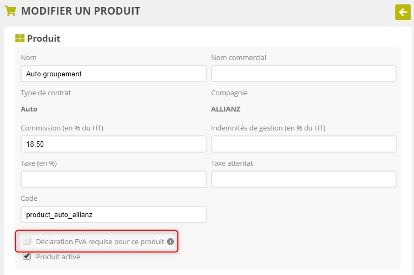
Task: Click the Déclaration FVA requise label text
Action: (100, 241)
